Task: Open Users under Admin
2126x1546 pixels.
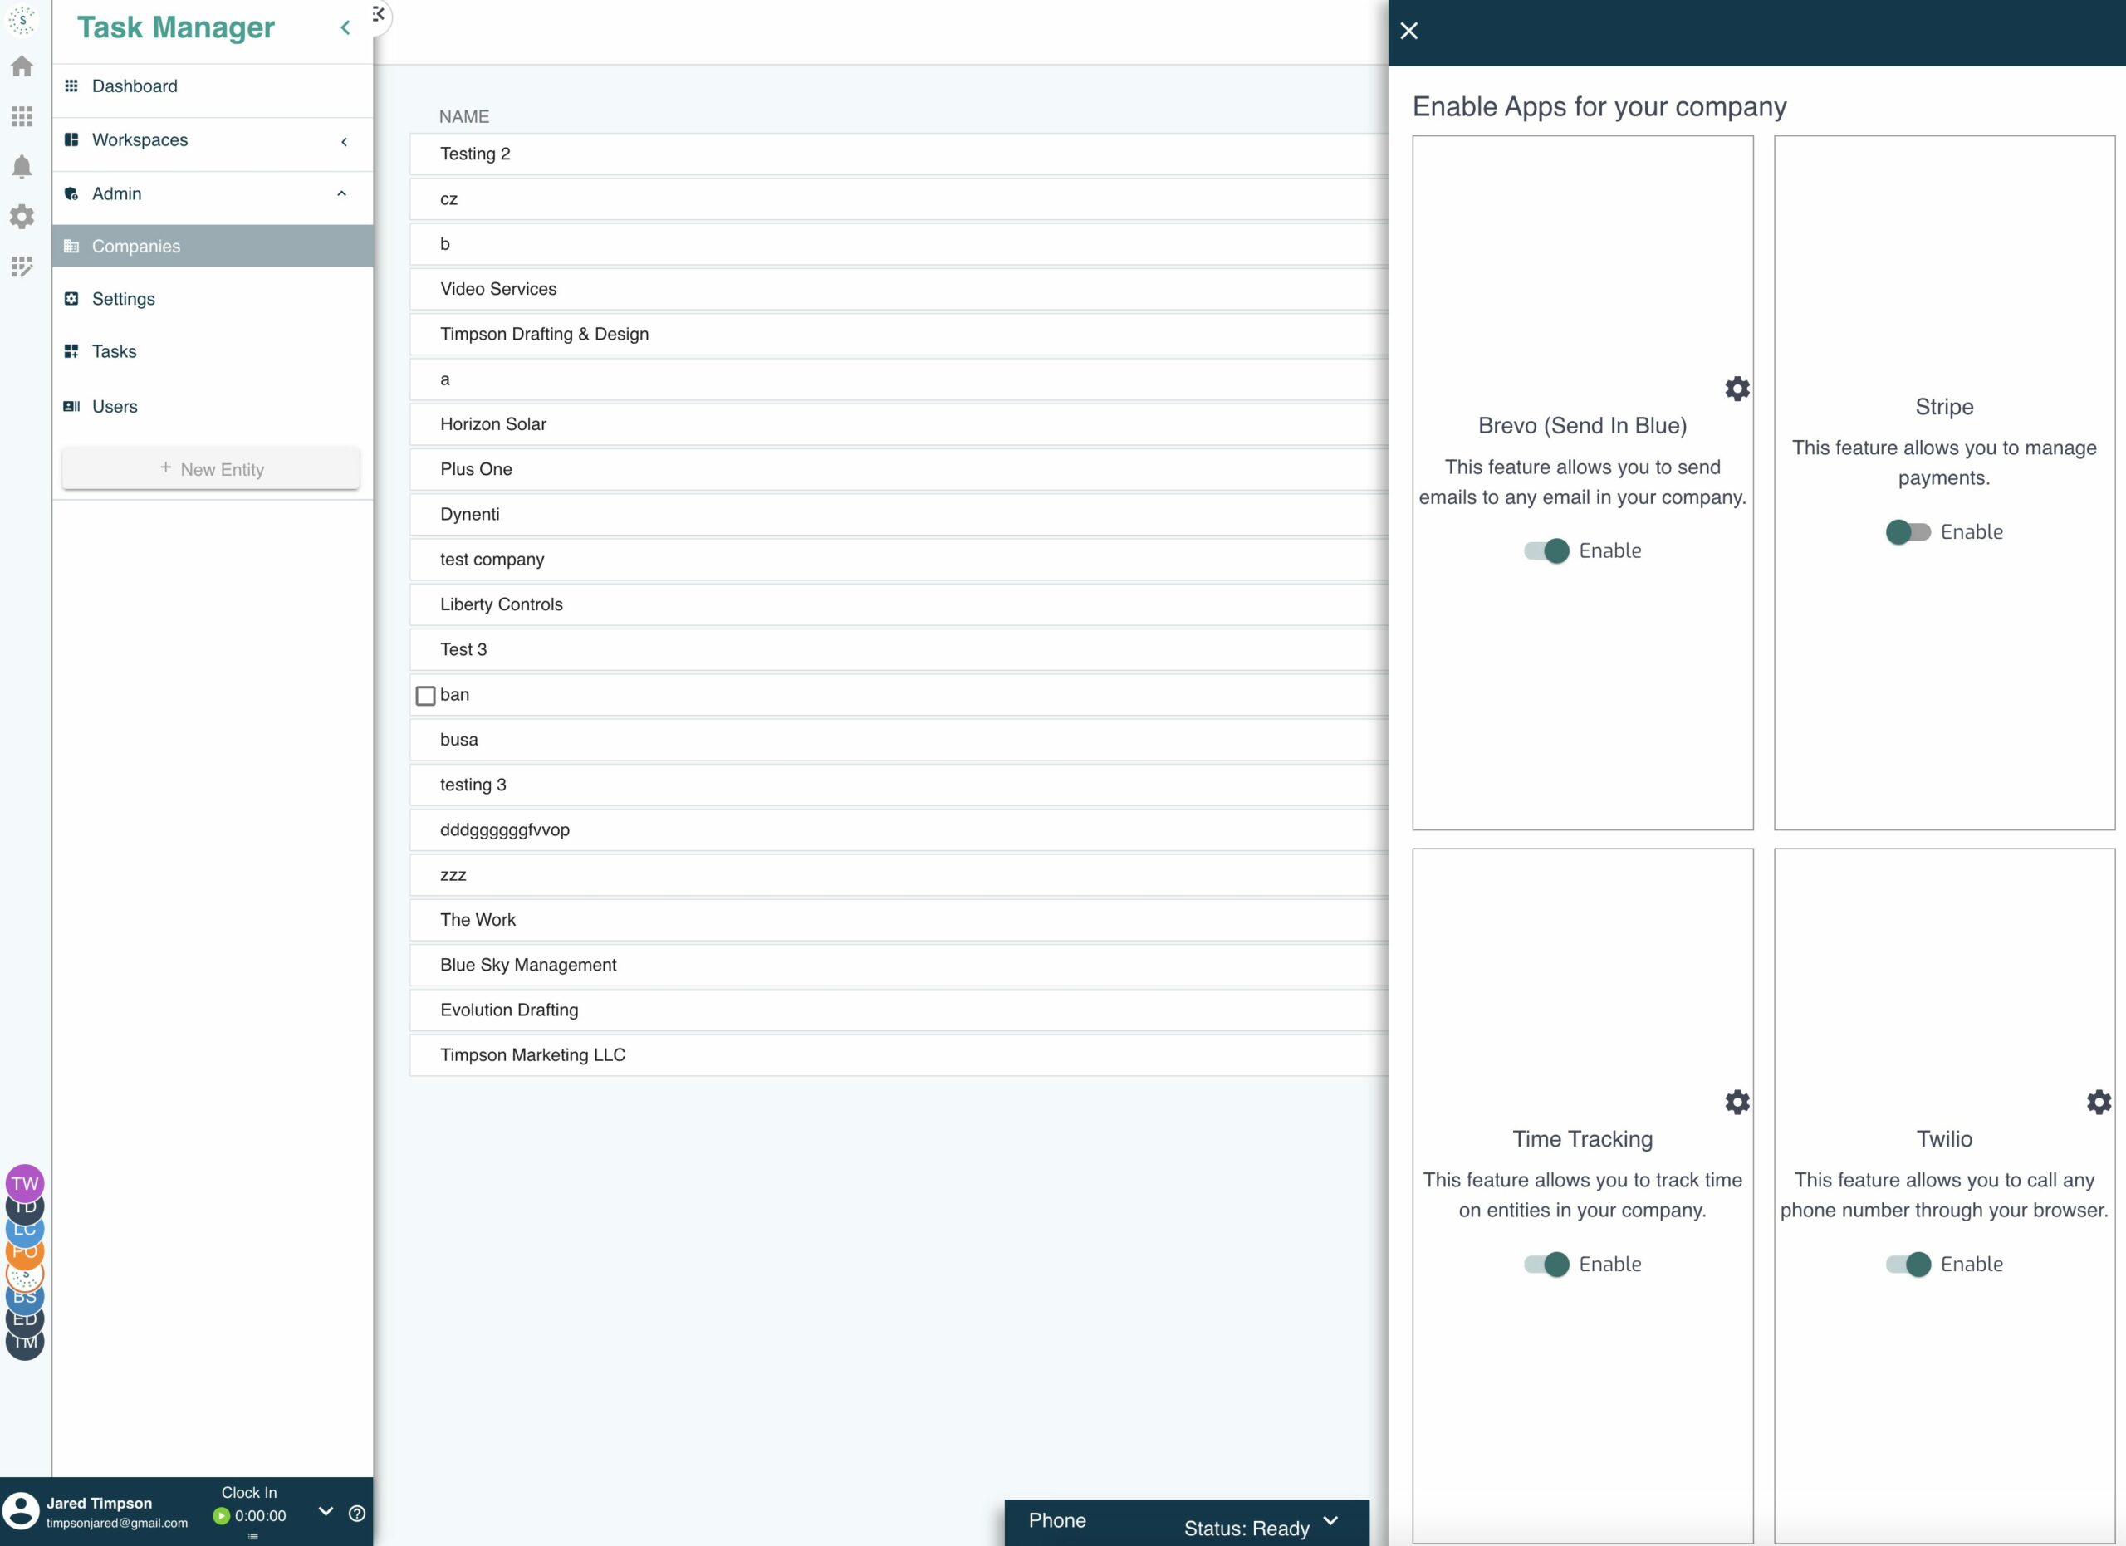Action: pyautogui.click(x=213, y=407)
